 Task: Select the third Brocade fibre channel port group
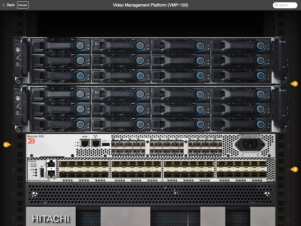pyautogui.click(x=205, y=147)
